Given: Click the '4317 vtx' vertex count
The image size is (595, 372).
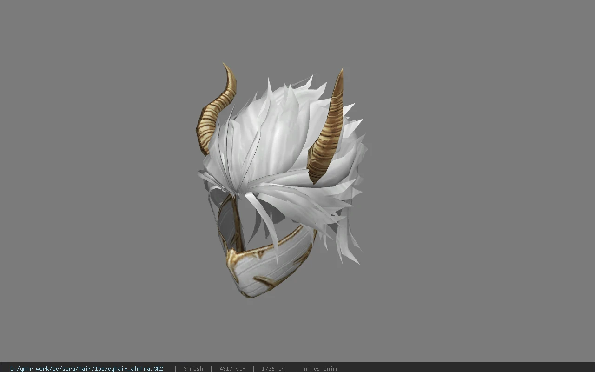Looking at the screenshot, I should click(x=232, y=369).
